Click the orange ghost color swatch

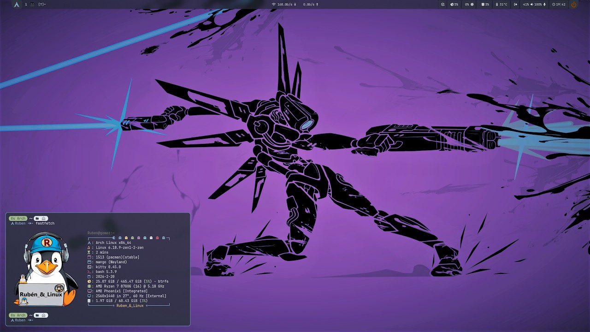[126, 238]
